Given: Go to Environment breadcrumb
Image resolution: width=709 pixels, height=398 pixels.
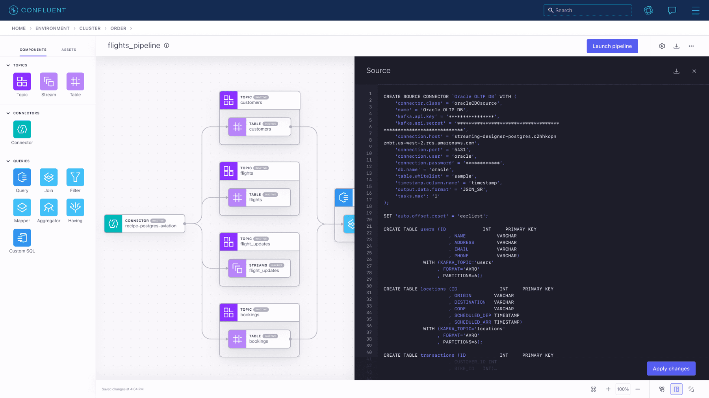Looking at the screenshot, I should (52, 28).
